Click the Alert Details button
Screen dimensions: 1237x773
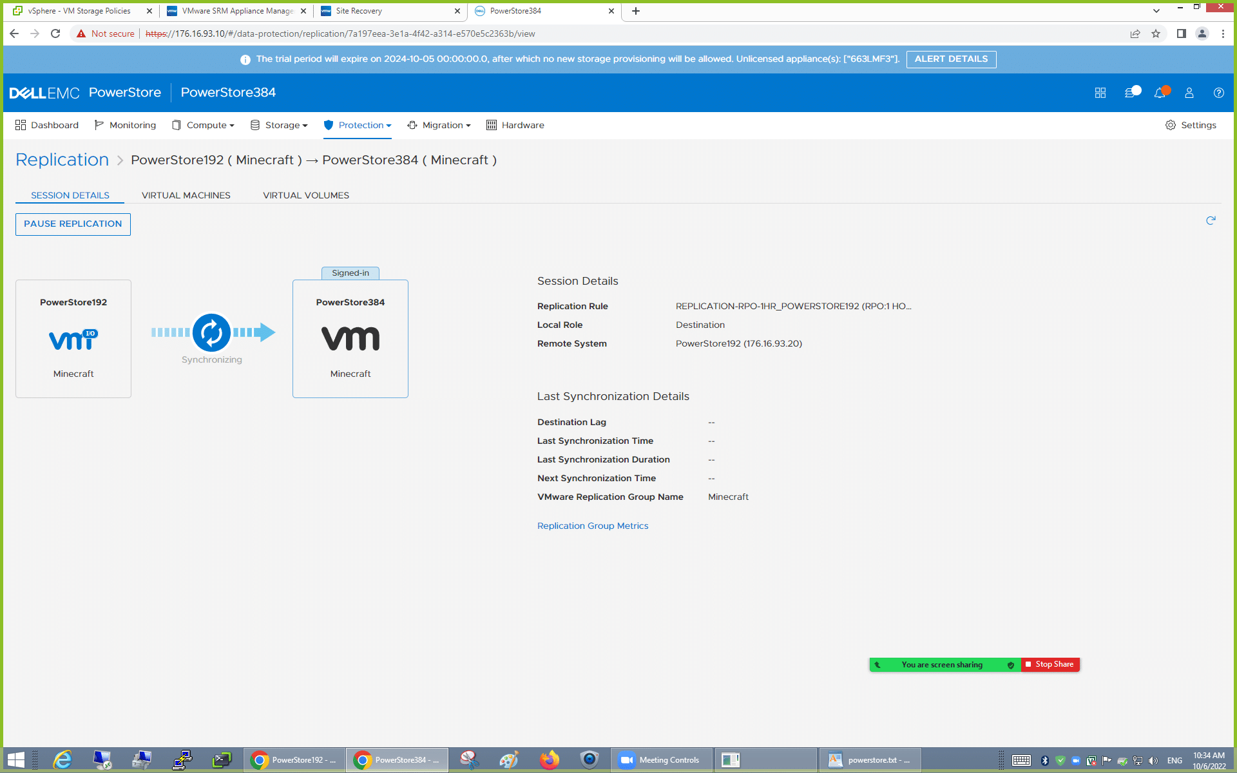pyautogui.click(x=951, y=59)
